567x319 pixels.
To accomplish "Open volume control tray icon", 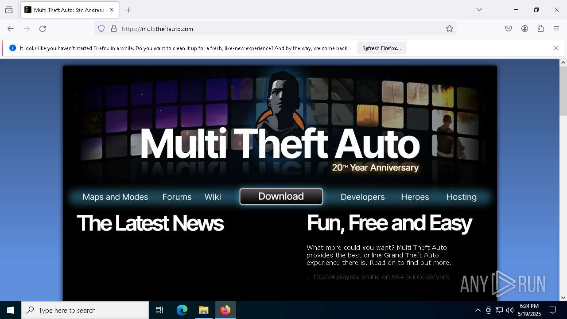I will pyautogui.click(x=510, y=310).
